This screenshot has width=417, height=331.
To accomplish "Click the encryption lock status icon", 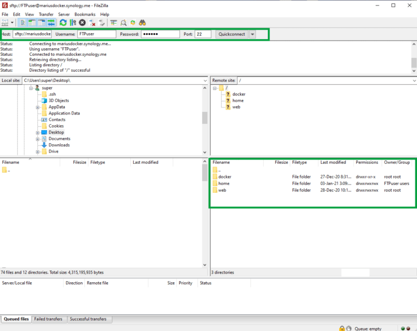I will pos(342,329).
